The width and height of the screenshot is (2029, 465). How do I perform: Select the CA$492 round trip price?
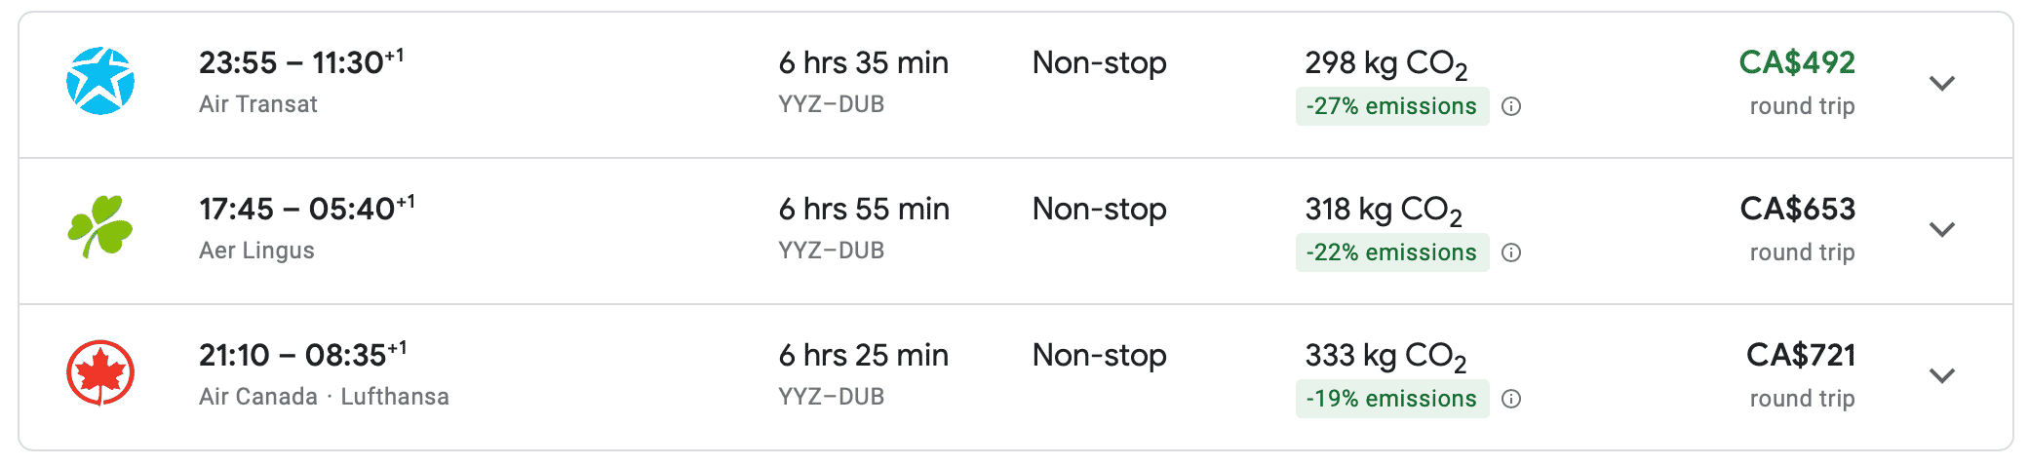(x=1797, y=63)
